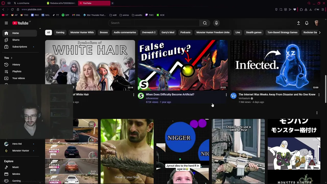The width and height of the screenshot is (327, 184).
Task: Select the Monster Hunter Wilds chip
Action: tap(82, 32)
